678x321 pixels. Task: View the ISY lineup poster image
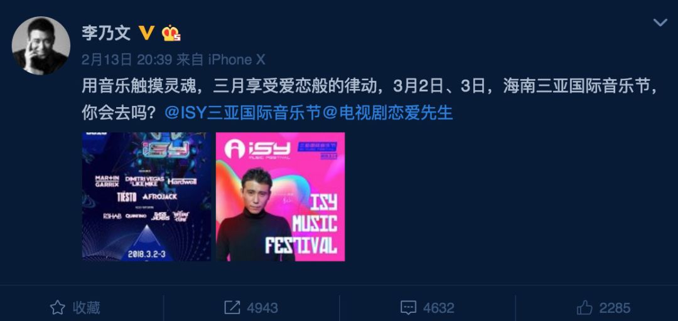coord(146,197)
